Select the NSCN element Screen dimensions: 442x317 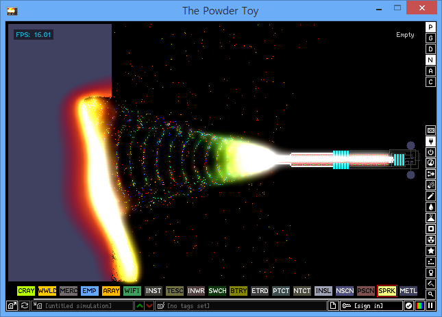tap(345, 291)
